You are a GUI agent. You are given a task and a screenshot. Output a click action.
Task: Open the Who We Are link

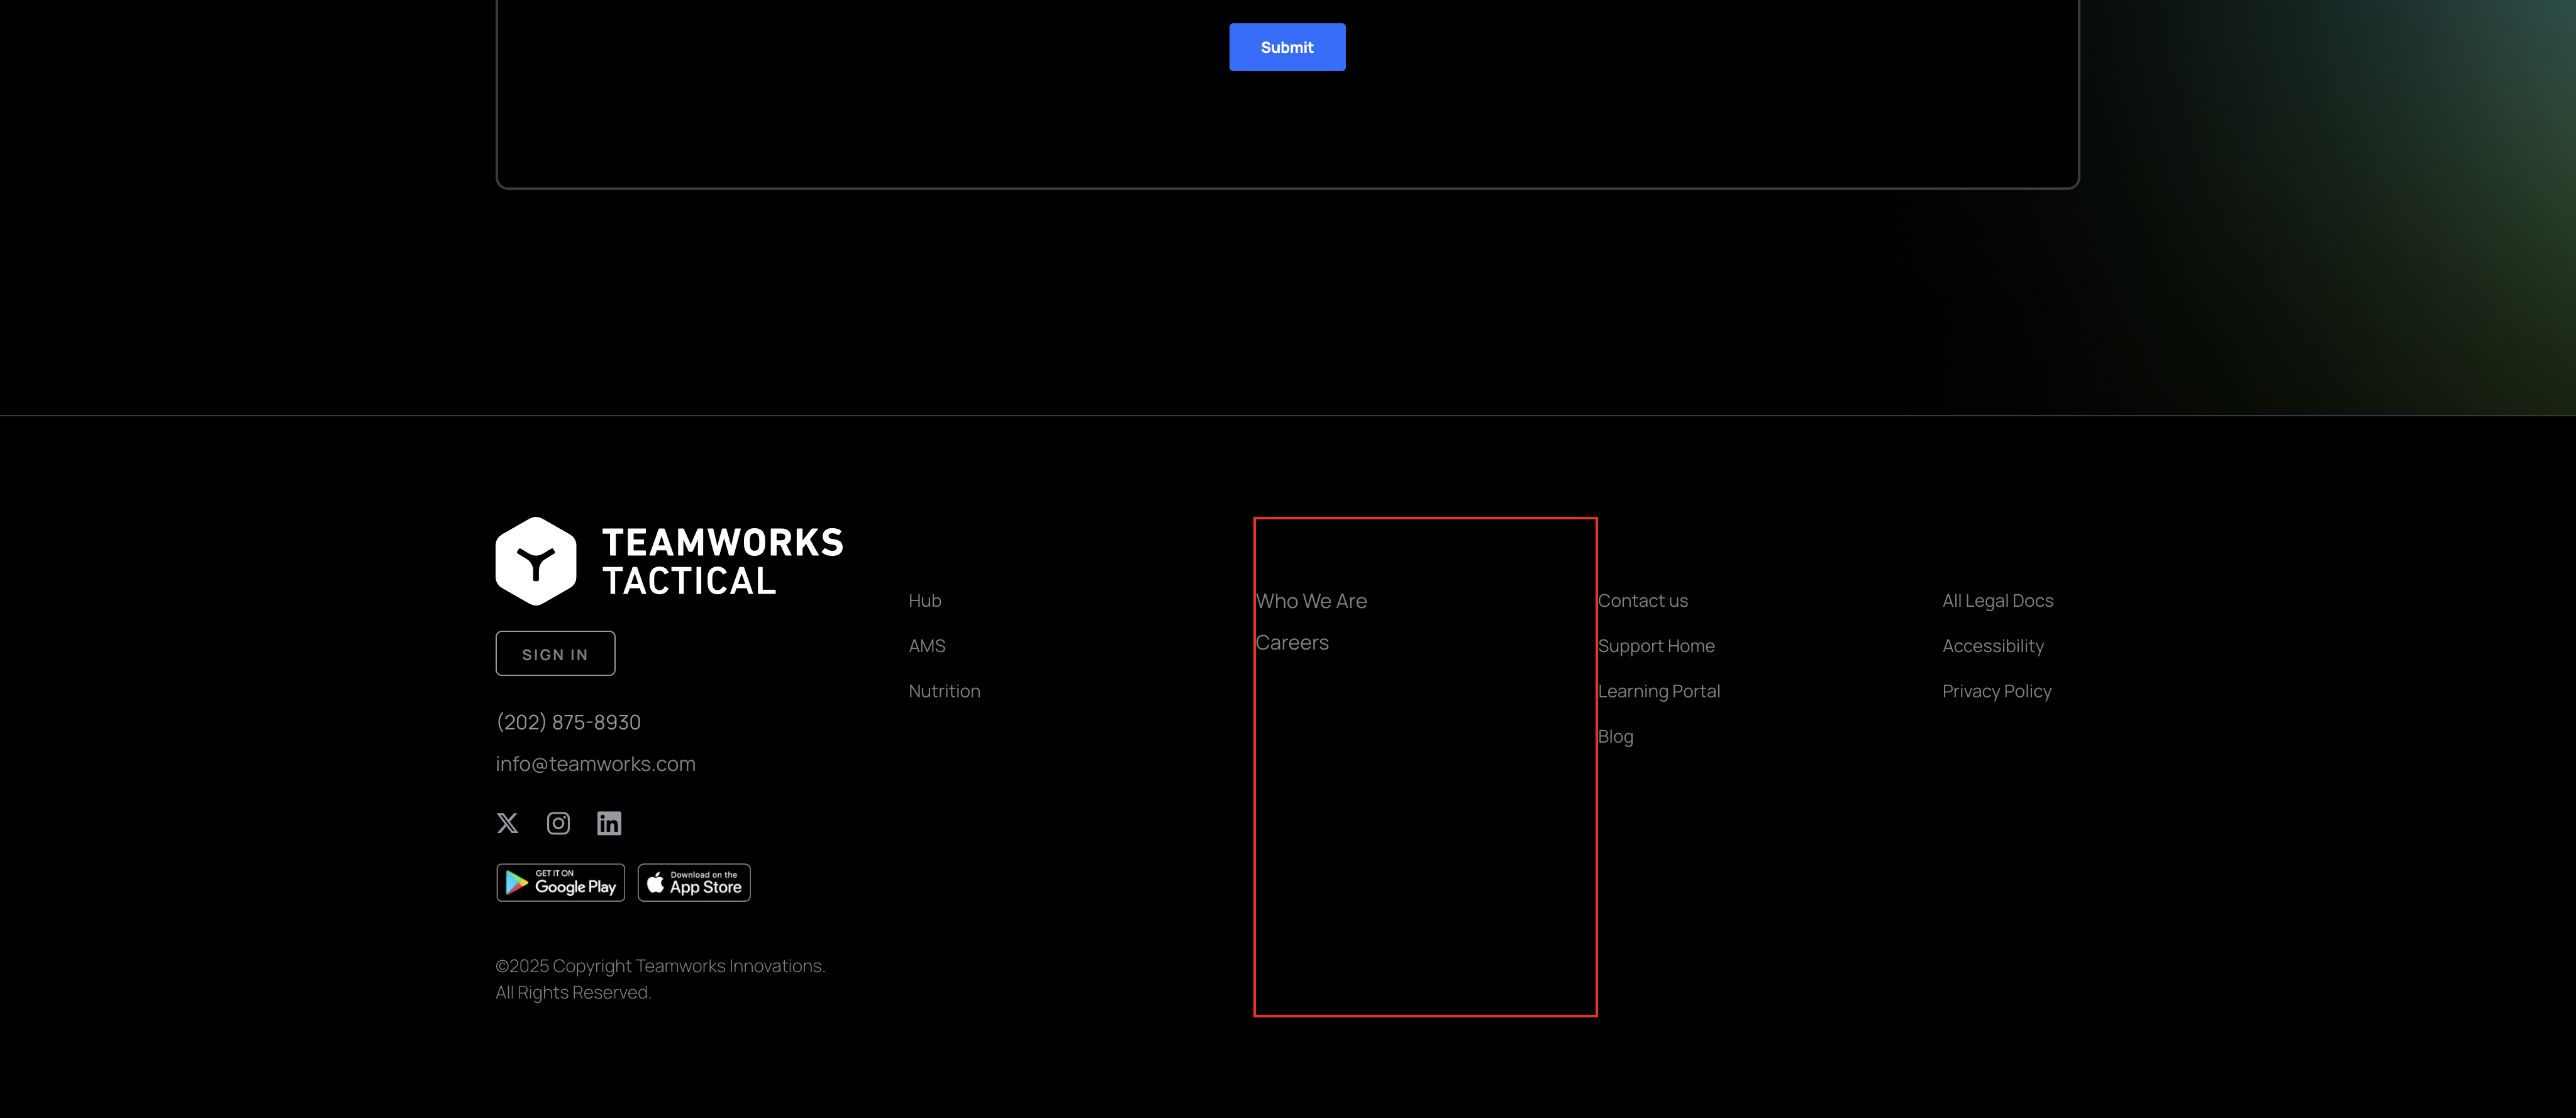point(1311,601)
